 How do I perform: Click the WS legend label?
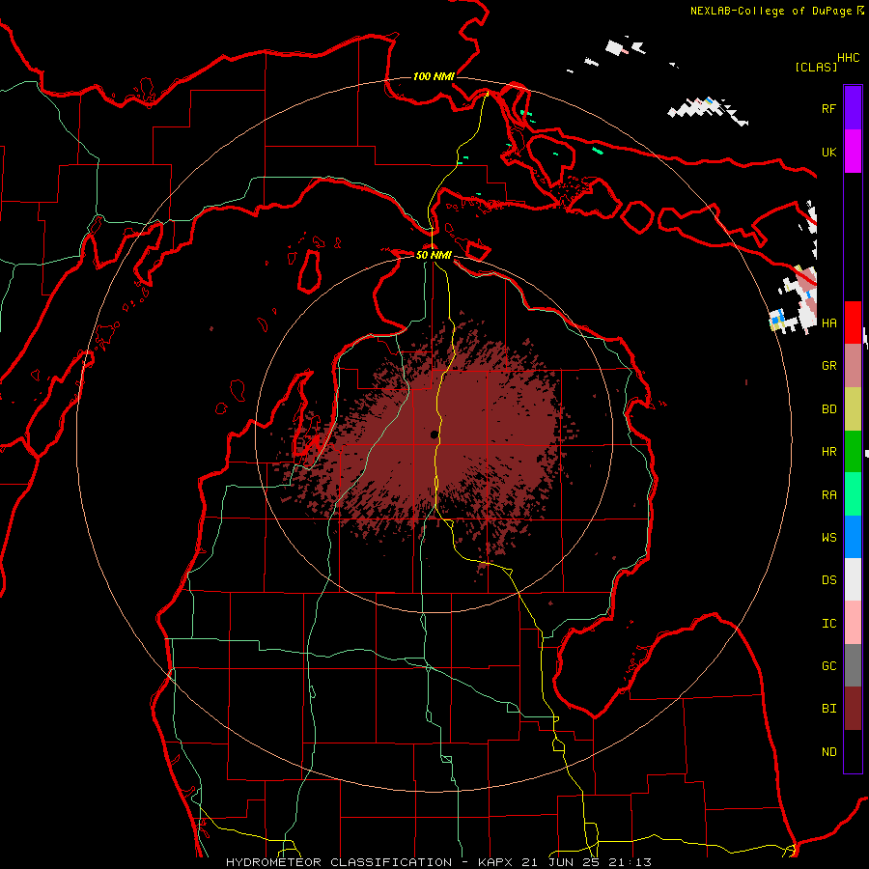click(829, 537)
